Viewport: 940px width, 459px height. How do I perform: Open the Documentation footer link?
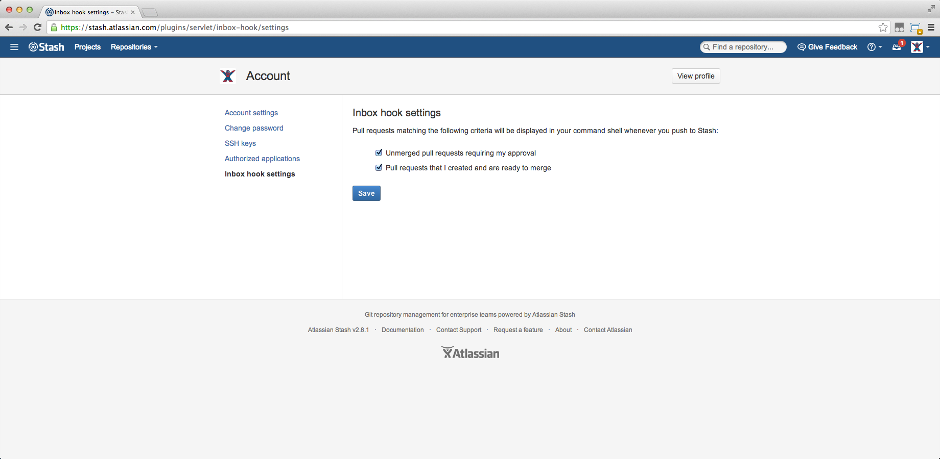403,330
